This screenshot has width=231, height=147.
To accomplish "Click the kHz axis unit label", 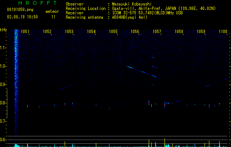I will [x=3, y=30].
